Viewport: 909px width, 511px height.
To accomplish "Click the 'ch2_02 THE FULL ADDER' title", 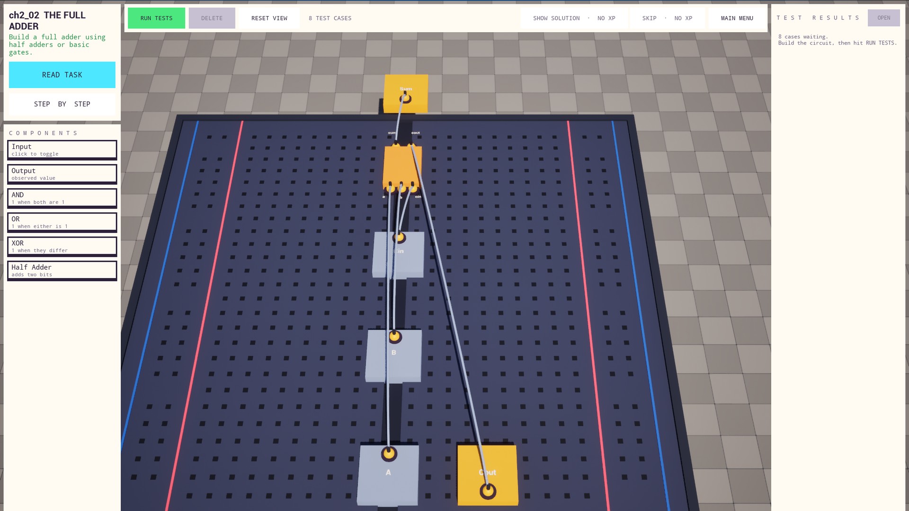I will click(x=47, y=21).
